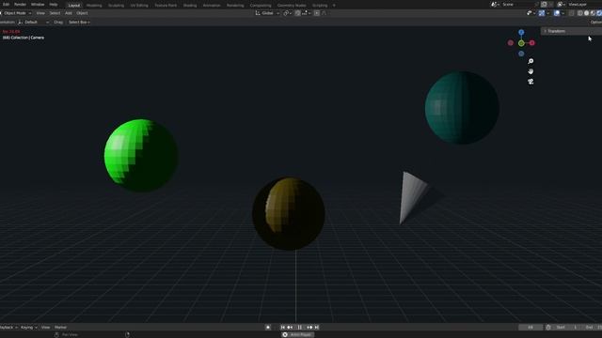
Task: Toggle snapping magnet icon
Action: 297,13
